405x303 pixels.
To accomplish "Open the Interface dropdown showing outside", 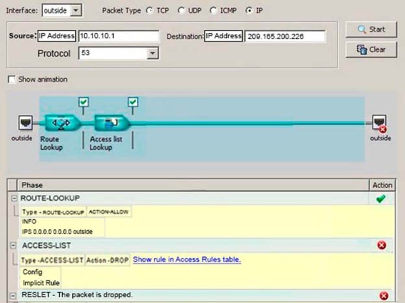I will 75,11.
